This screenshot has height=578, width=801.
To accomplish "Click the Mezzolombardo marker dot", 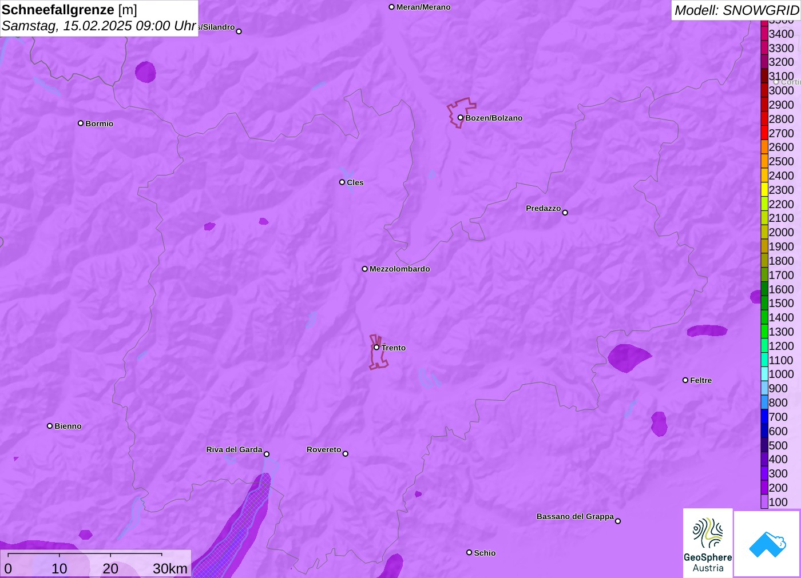I will [x=365, y=269].
